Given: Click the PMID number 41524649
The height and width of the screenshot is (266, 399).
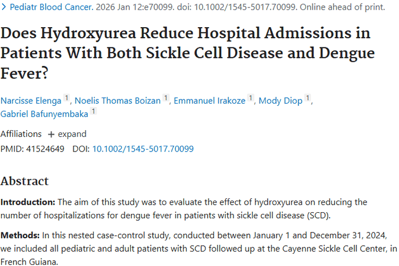Looking at the screenshot, I should tap(45, 149).
